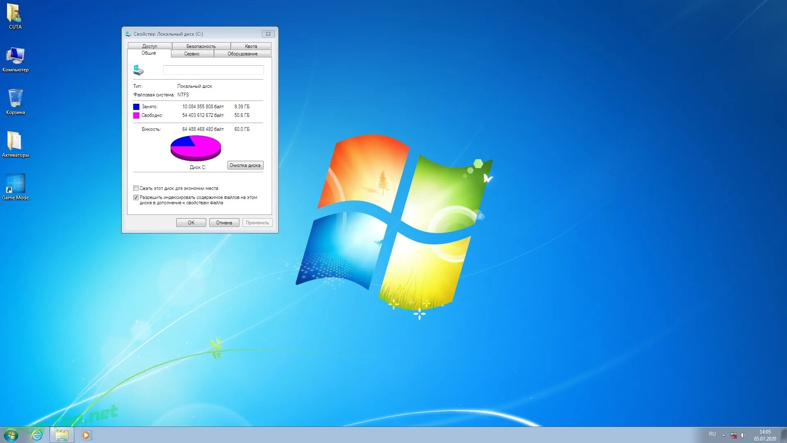
Task: Open Windows Explorer taskbar button
Action: pos(62,435)
